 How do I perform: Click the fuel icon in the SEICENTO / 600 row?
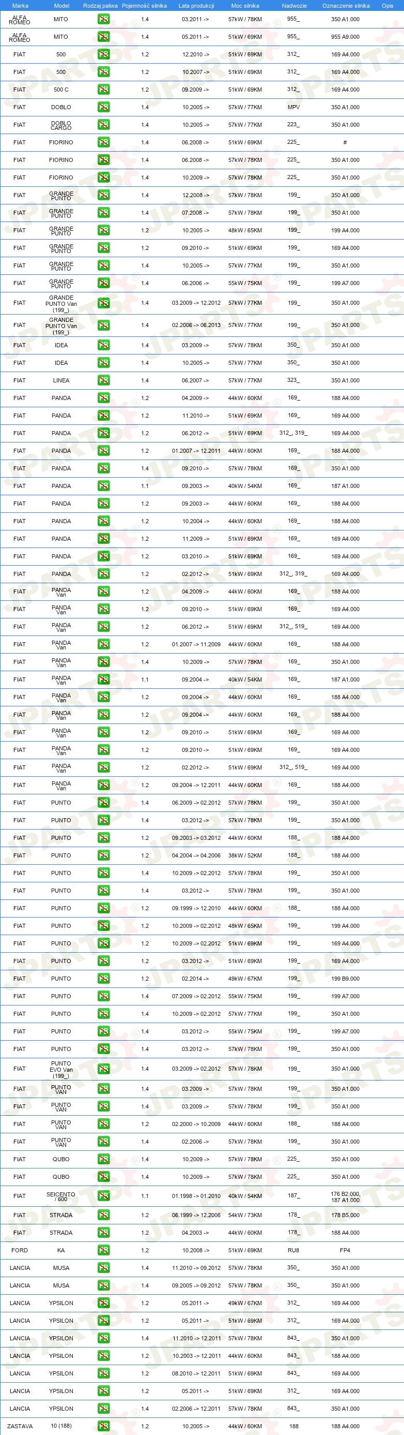coord(103,1196)
